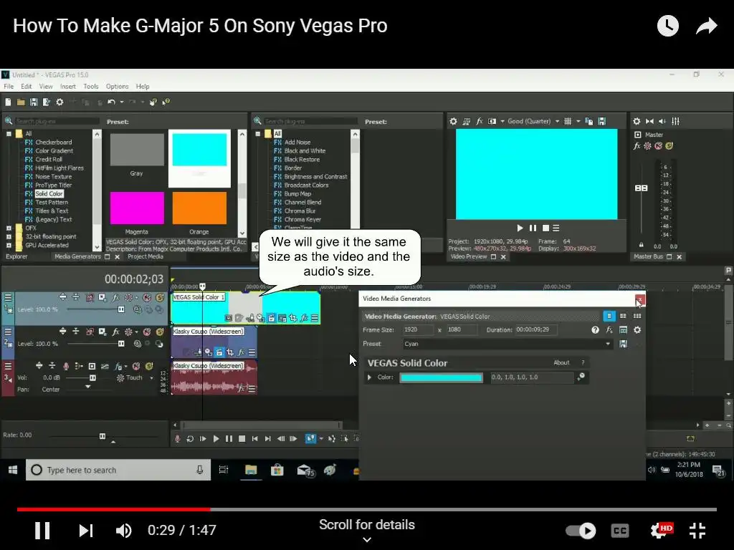This screenshot has width=734, height=550.
Task: Toggle YouTube autoplay switch
Action: coord(581,531)
